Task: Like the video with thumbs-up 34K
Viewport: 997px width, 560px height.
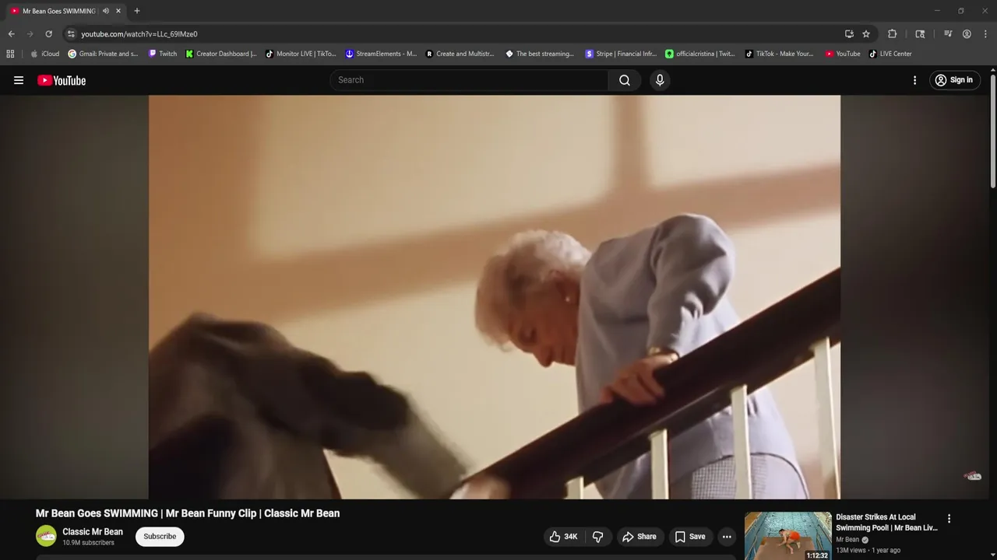Action: coord(564,537)
